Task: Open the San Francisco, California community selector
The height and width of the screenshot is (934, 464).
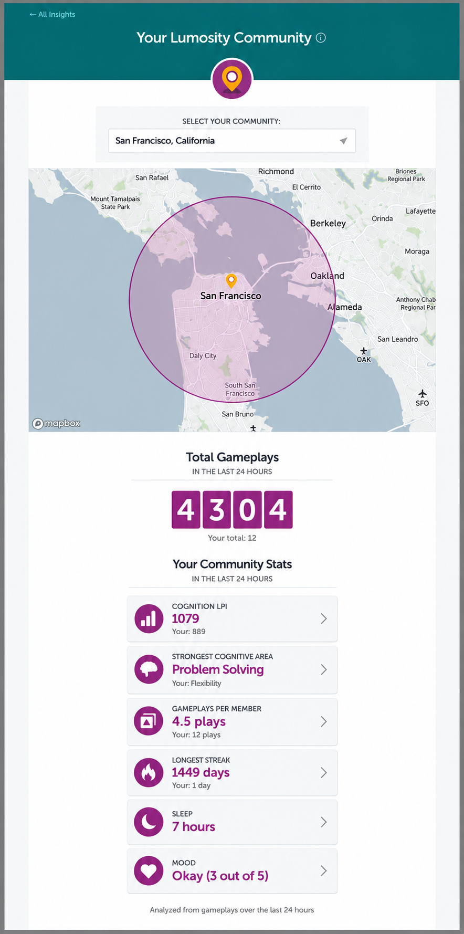Action: coord(232,141)
